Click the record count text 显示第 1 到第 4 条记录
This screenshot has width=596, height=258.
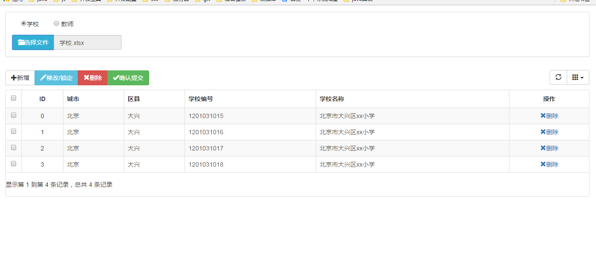tap(37, 185)
